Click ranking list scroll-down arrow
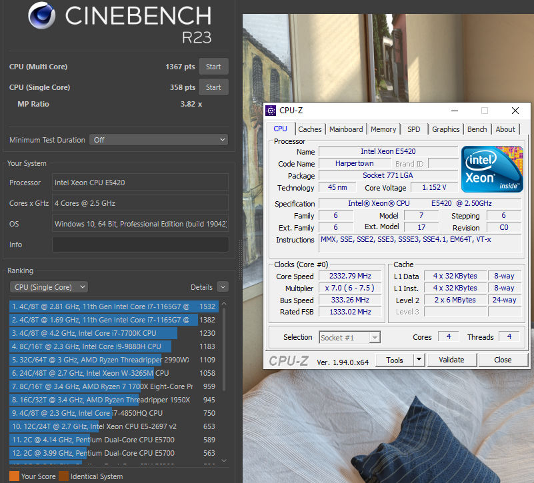 tap(224, 460)
